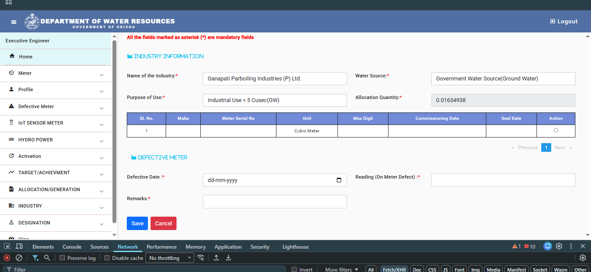Viewport: 591px width, 272px height.
Task: Go to Next table page
Action: (x=563, y=147)
